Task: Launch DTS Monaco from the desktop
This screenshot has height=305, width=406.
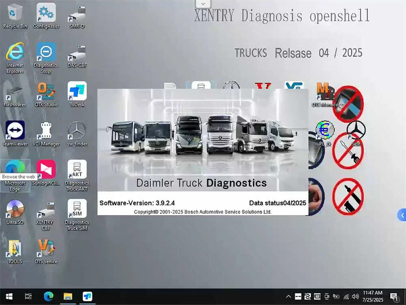Action: [325, 95]
